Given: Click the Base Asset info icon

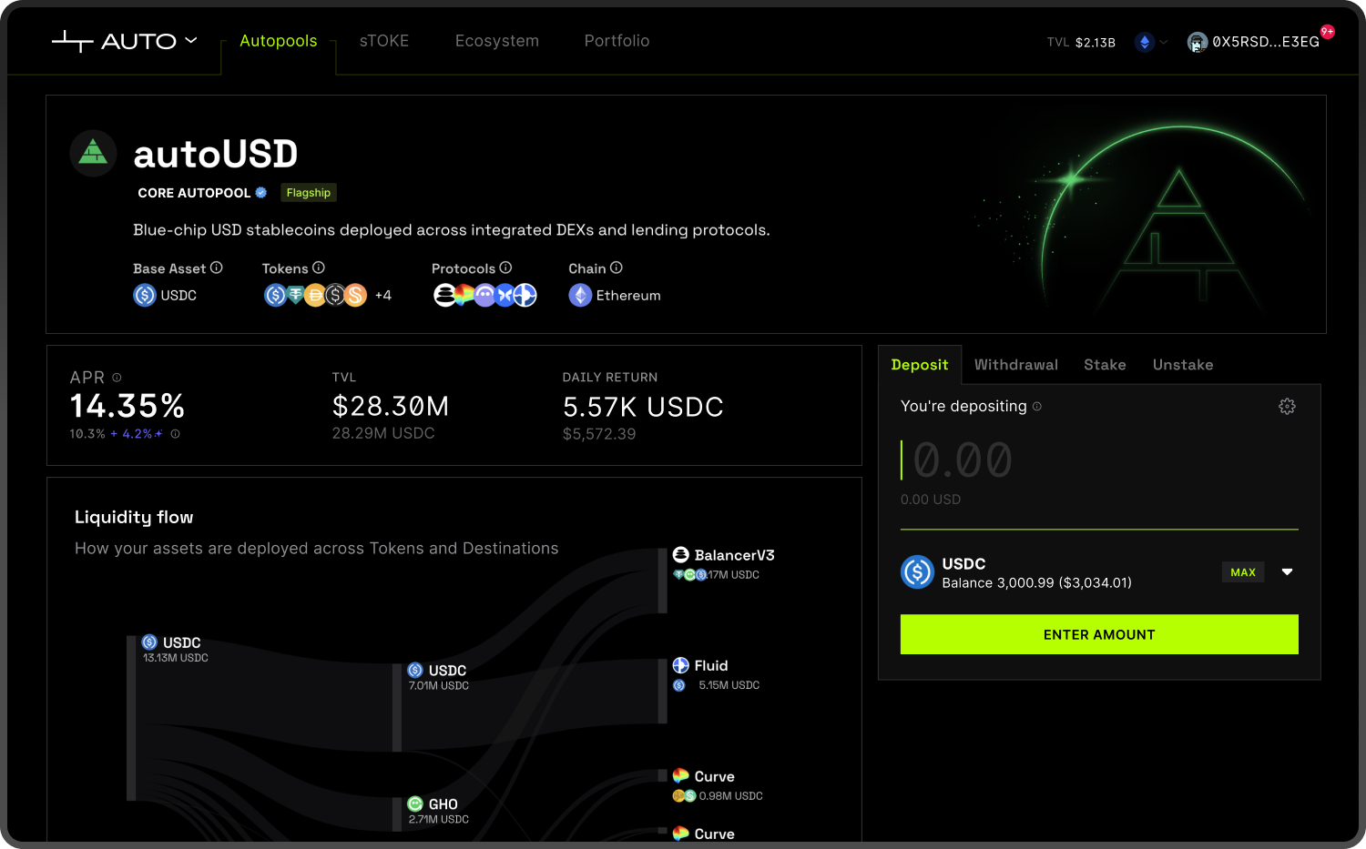Looking at the screenshot, I should (x=217, y=268).
